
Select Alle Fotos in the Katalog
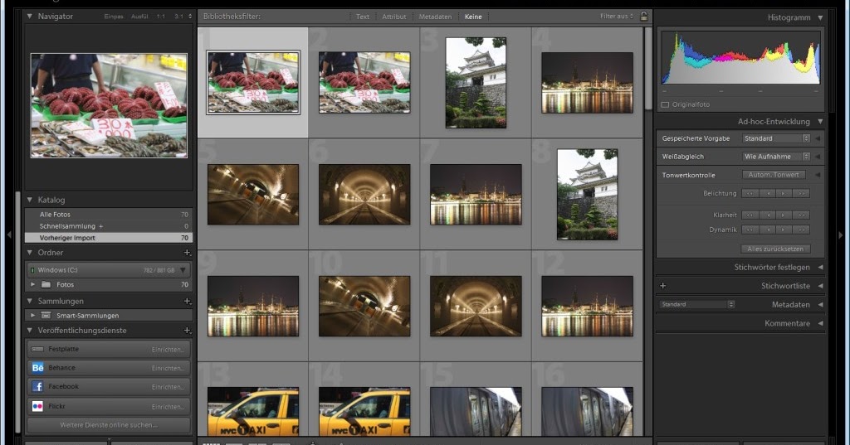pos(109,215)
